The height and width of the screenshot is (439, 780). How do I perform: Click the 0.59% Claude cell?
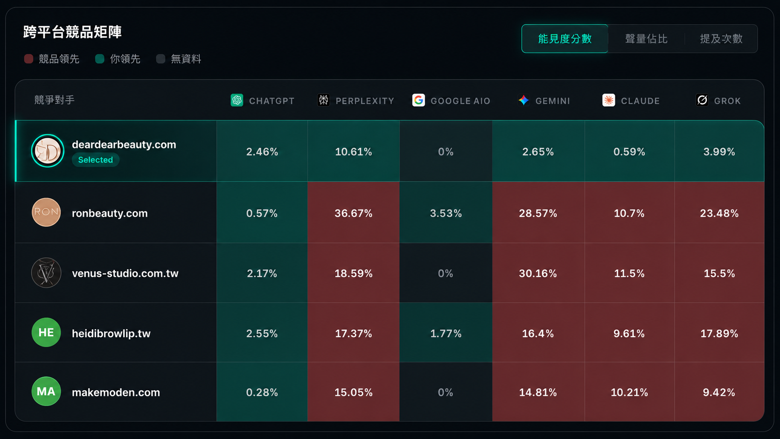click(x=629, y=151)
